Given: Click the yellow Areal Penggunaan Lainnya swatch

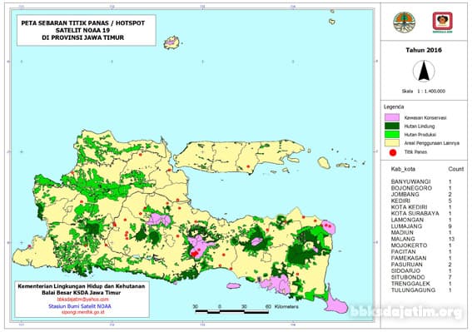Looking at the screenshot, I should 392,142.
